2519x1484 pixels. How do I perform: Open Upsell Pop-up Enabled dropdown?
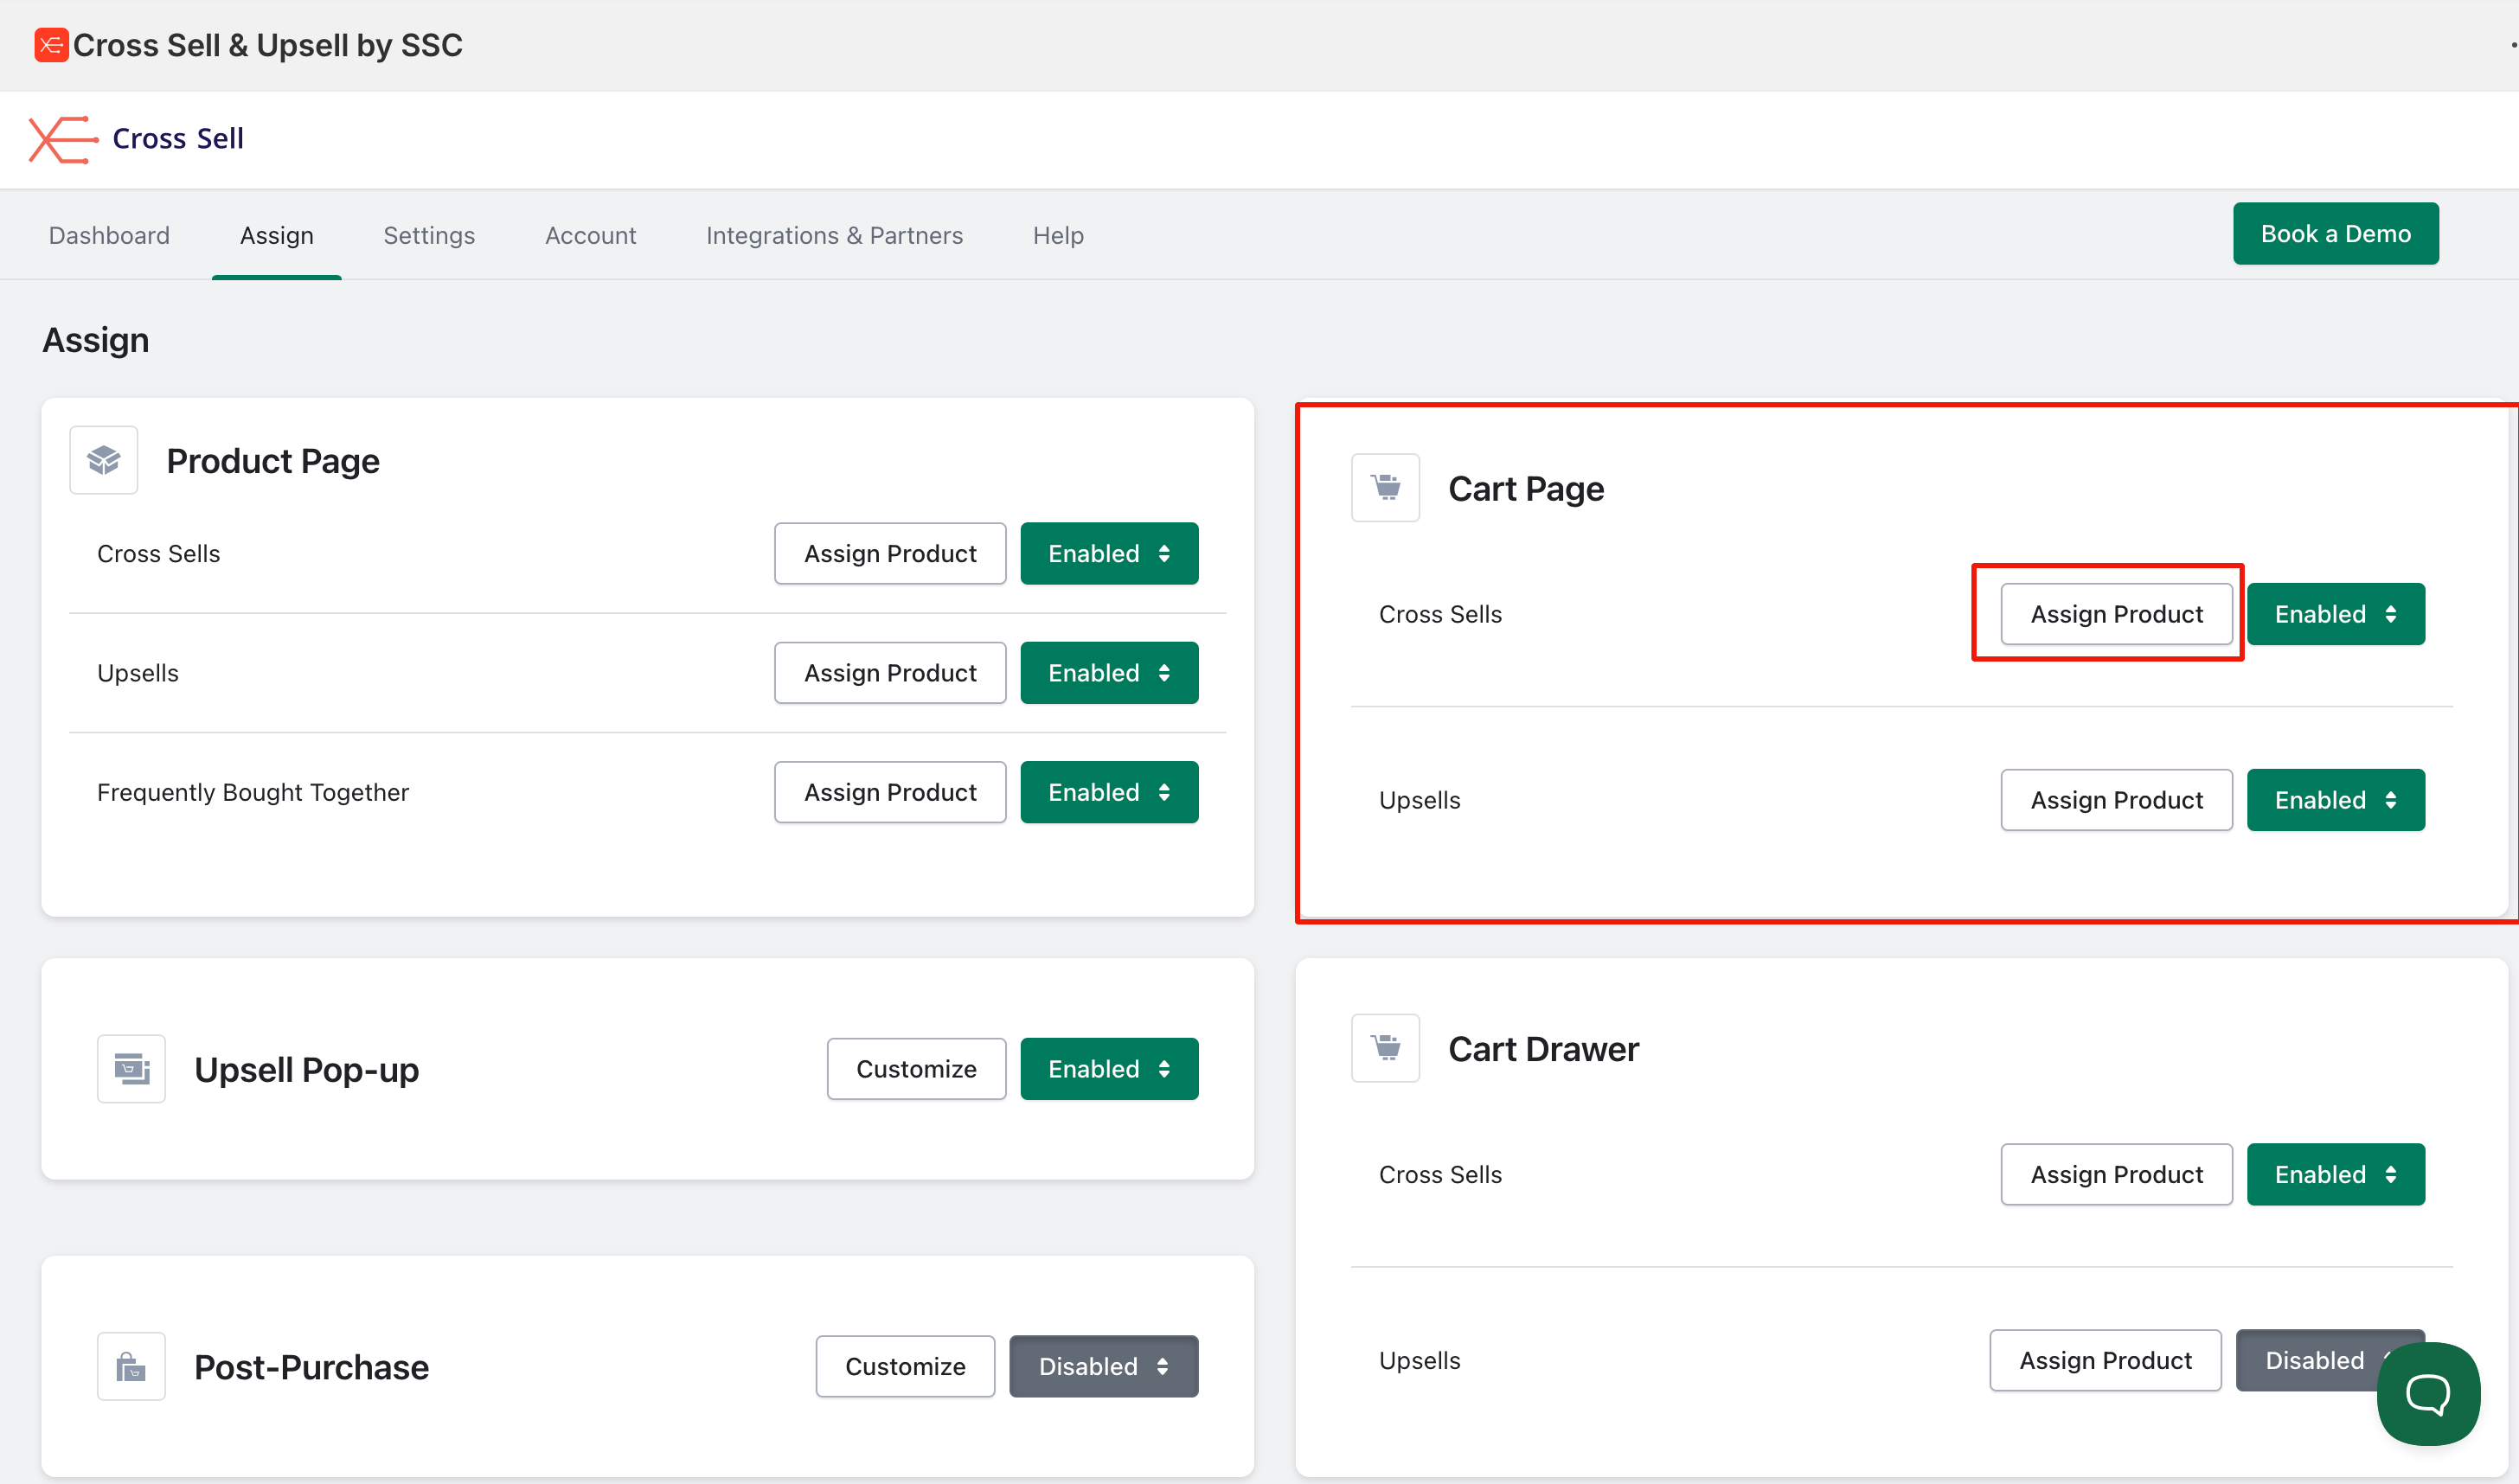(x=1108, y=1069)
